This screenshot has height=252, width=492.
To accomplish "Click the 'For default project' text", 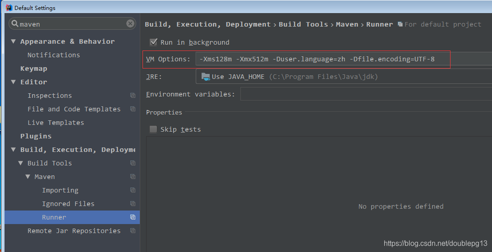I will click(443, 24).
